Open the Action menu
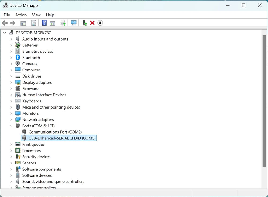 (x=21, y=15)
